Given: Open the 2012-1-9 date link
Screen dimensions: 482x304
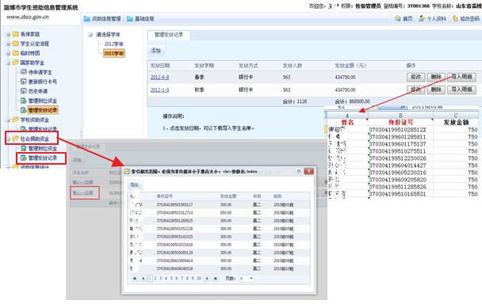Looking at the screenshot, I should coord(159,90).
